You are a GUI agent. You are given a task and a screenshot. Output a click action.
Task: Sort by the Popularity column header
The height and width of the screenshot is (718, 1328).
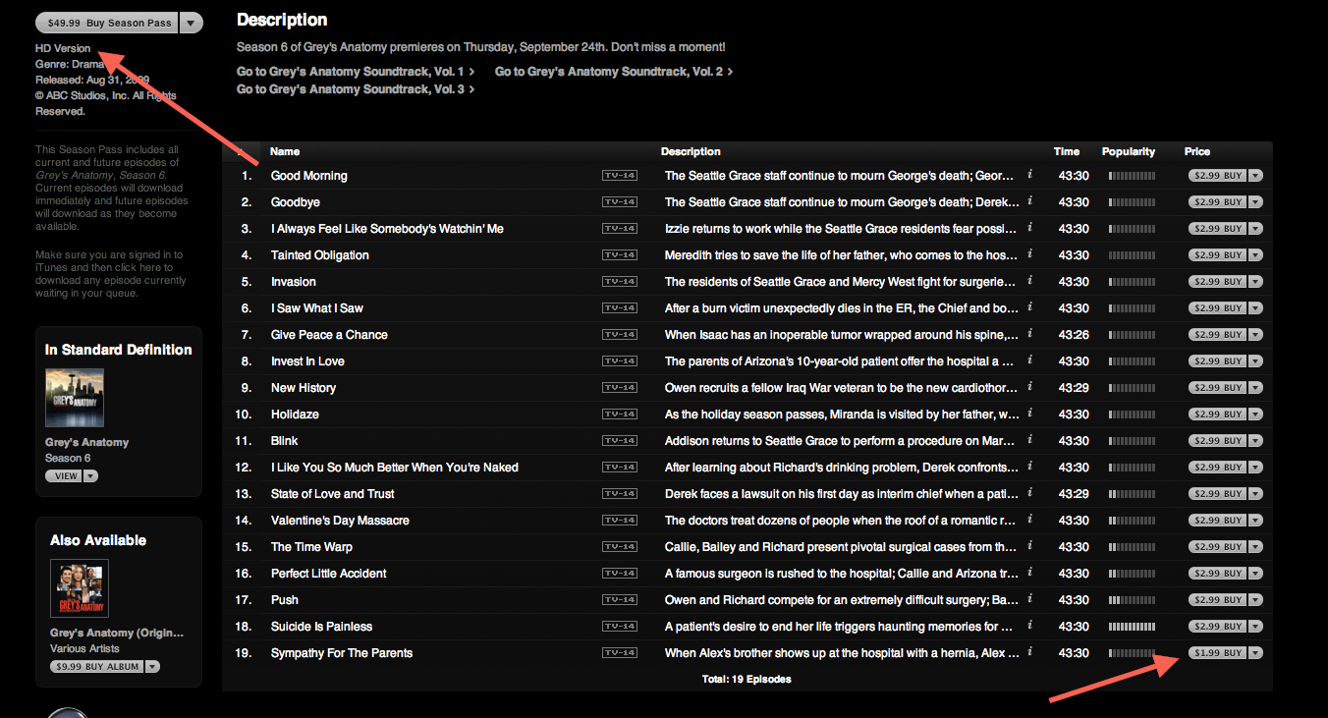point(1129,151)
